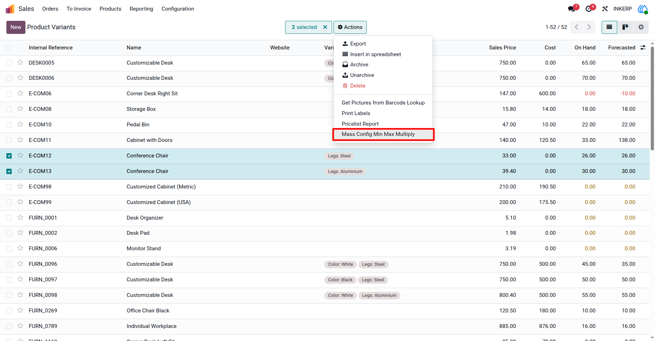Screen dimensions: 655x341
Task: Uncheck the E-COM12 row checkbox
Action: click(x=9, y=156)
